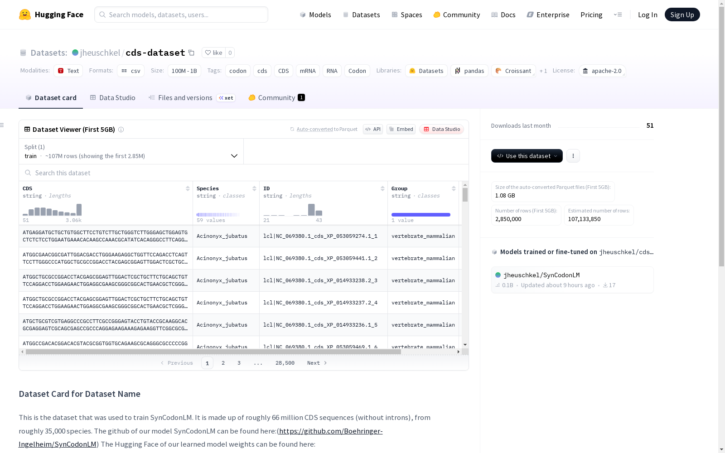The image size is (725, 453).
Task: Copy dataset name with the copy icon
Action: point(191,53)
